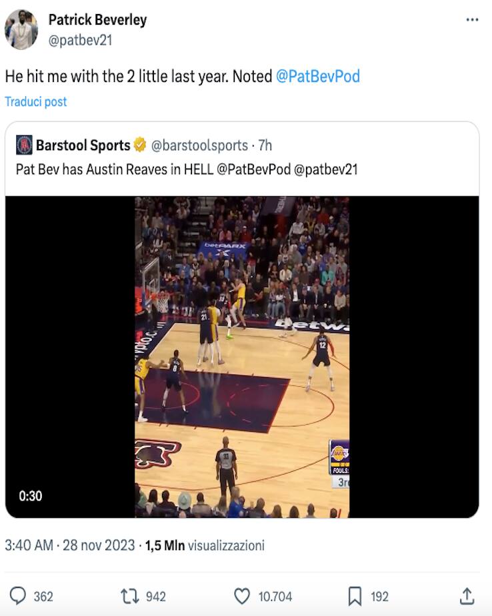View the 1,5 Mln visualizzazioni count
Screen dimensions: 492x616
pyautogui.click(x=205, y=545)
